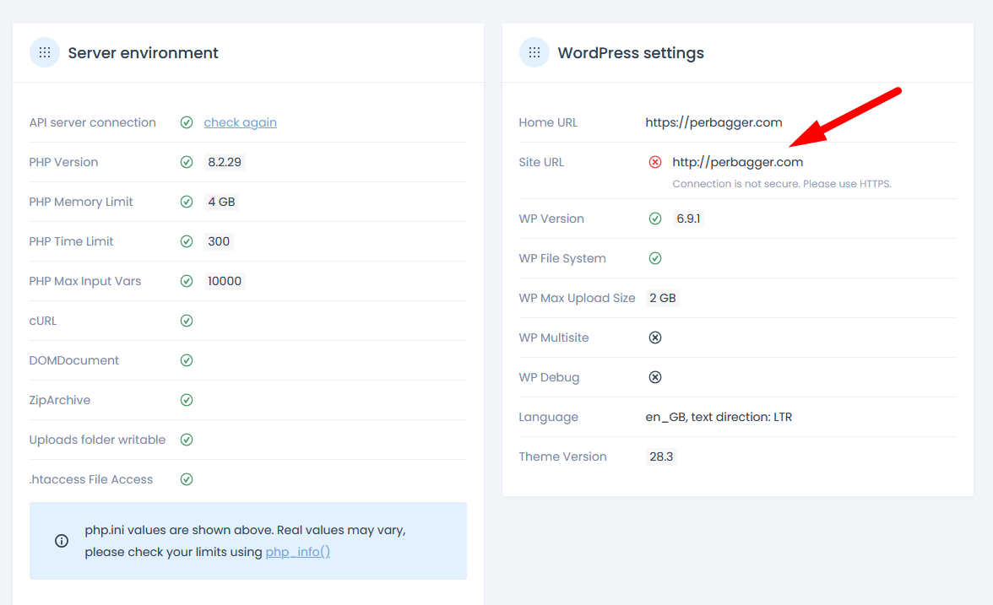Image resolution: width=993 pixels, height=605 pixels.
Task: Click the WP Version 6.9.1 badge
Action: click(x=688, y=219)
